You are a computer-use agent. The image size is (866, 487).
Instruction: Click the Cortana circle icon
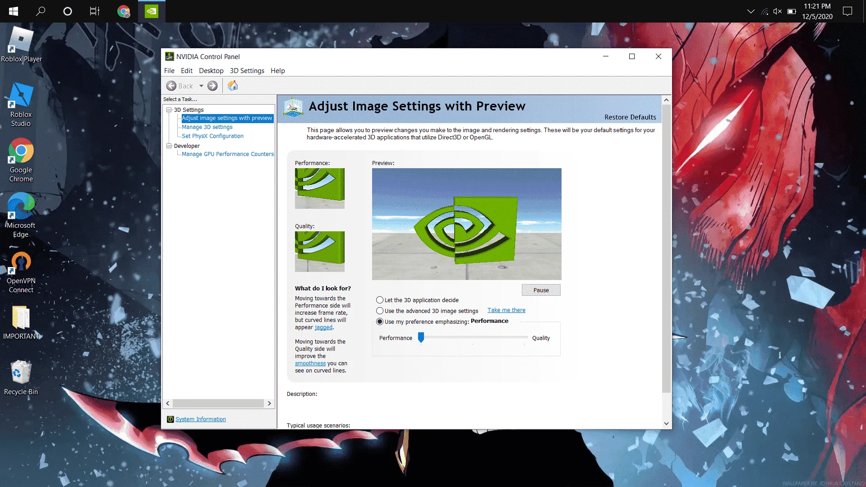point(68,11)
